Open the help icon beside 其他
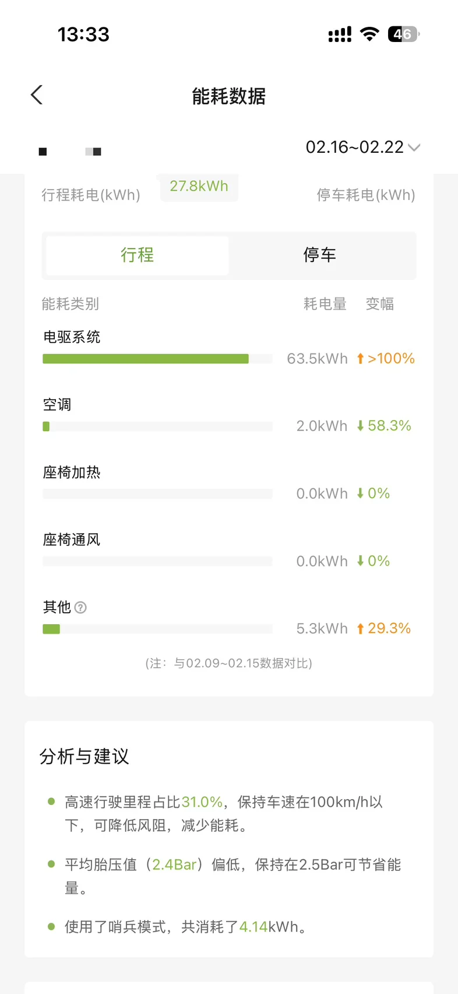The height and width of the screenshot is (994, 458). click(81, 608)
